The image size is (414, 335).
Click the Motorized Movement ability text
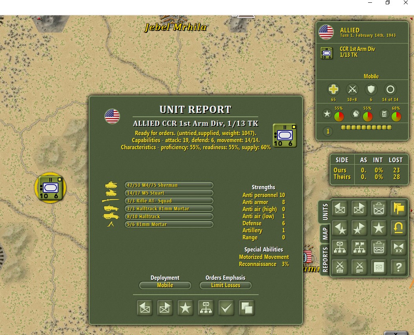tap(264, 257)
